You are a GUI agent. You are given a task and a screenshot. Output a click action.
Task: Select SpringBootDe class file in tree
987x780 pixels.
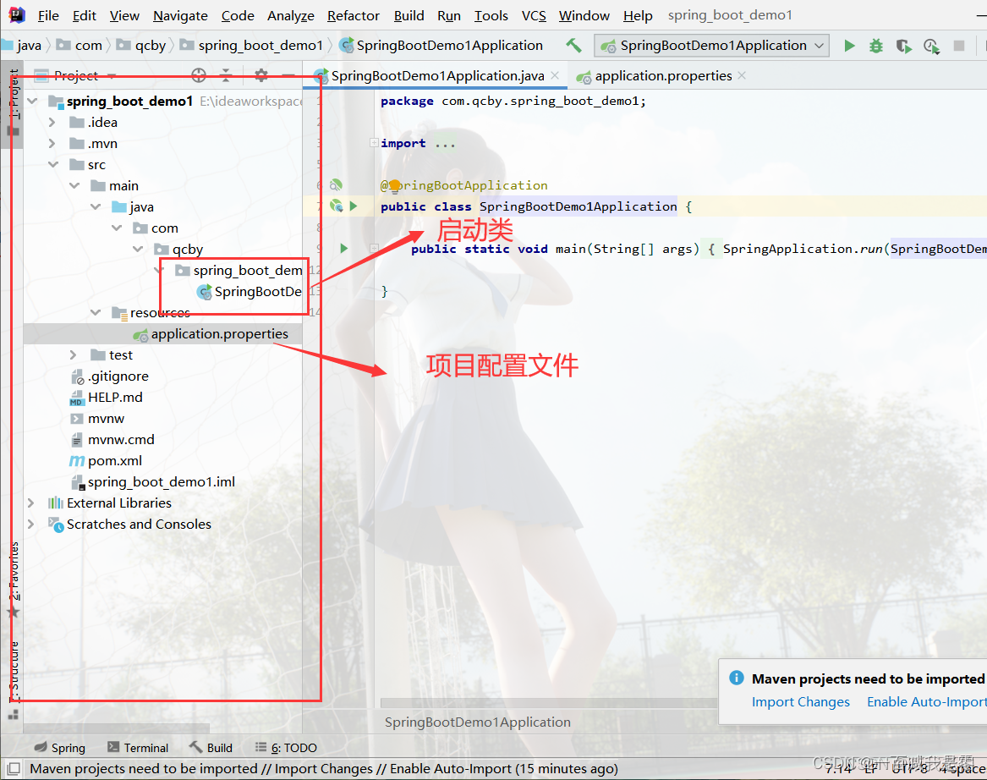click(251, 292)
